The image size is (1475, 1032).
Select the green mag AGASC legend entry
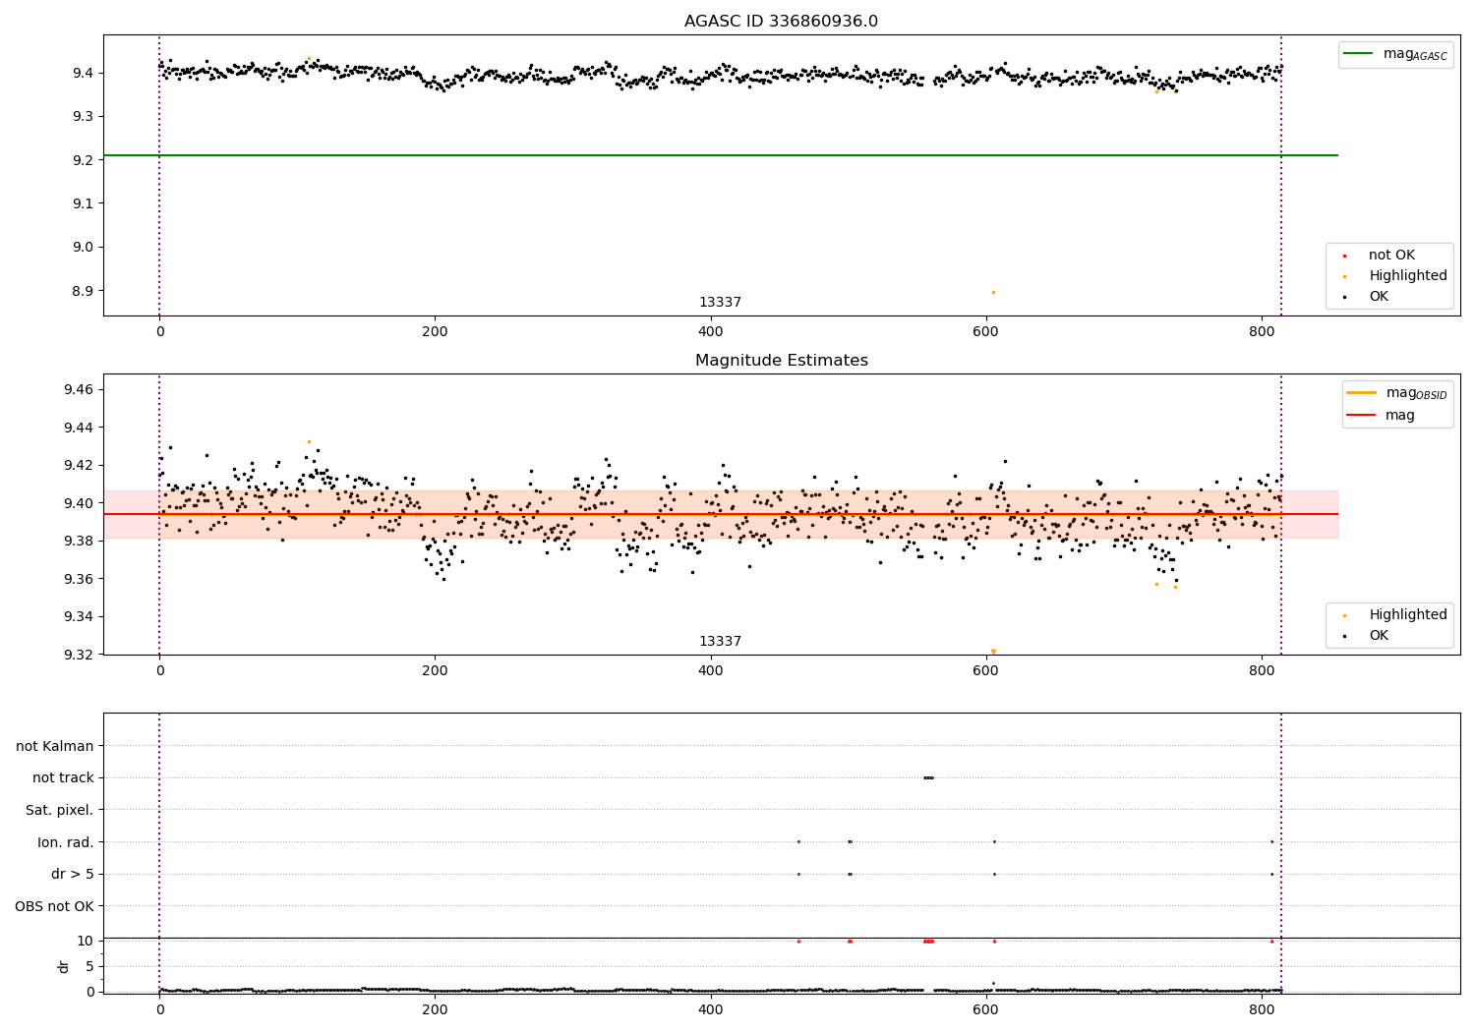click(x=1395, y=54)
